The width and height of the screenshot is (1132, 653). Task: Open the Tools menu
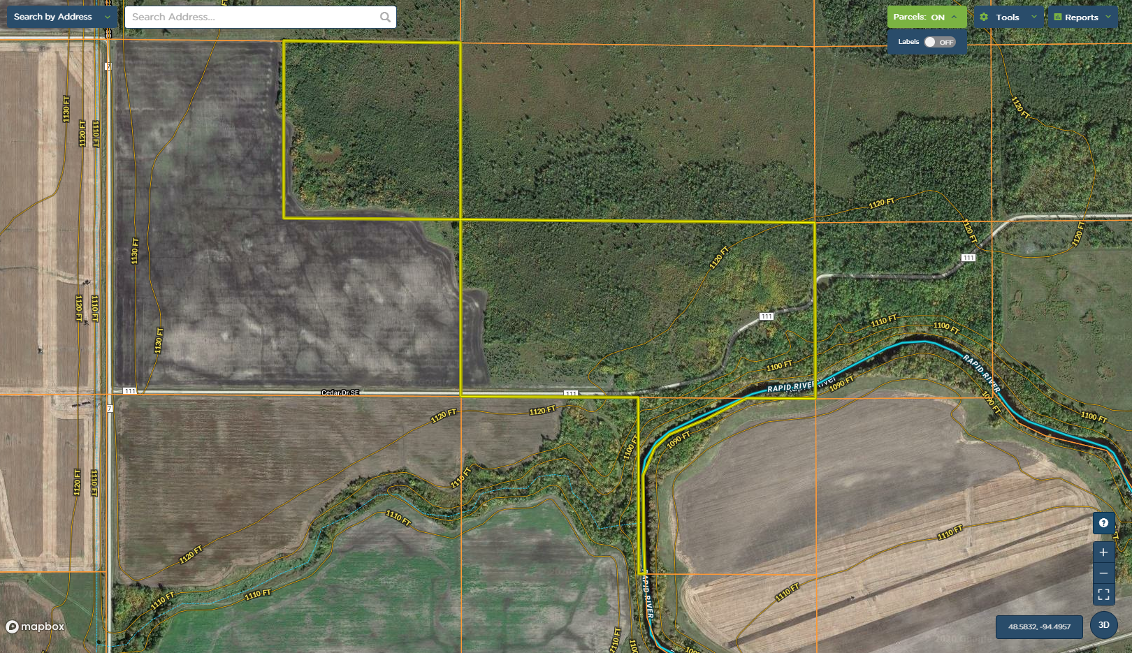pyautogui.click(x=1007, y=17)
